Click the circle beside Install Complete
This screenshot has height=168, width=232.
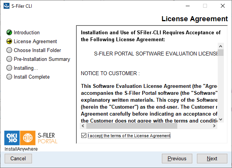tap(9, 77)
